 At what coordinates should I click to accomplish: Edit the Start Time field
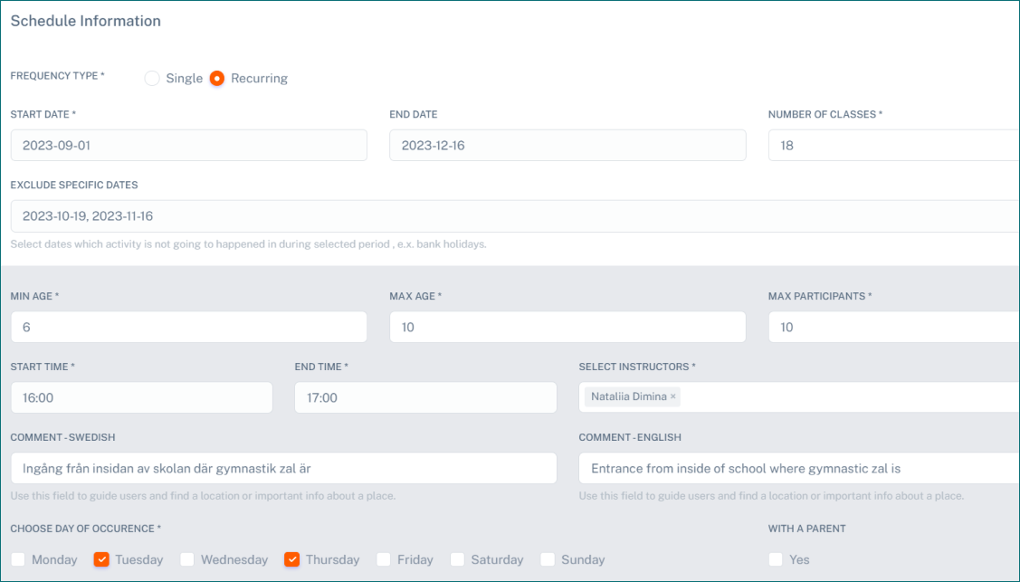coord(141,397)
